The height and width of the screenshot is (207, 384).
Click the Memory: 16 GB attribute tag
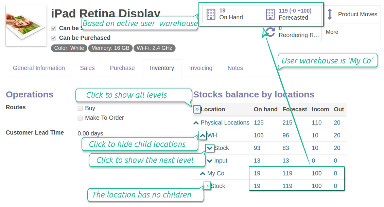(110, 48)
